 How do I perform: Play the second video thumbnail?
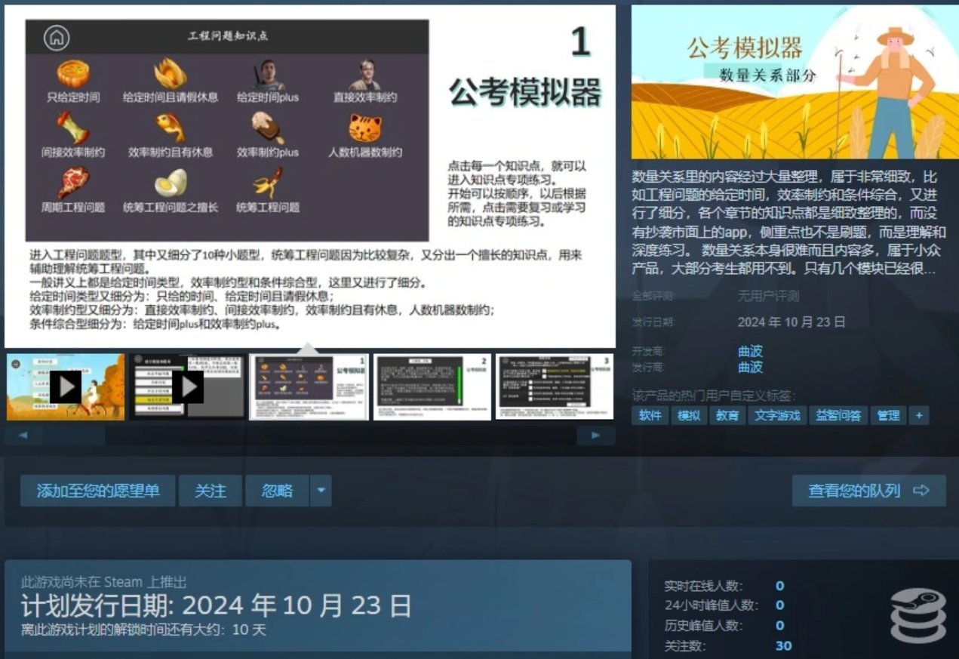tap(187, 386)
